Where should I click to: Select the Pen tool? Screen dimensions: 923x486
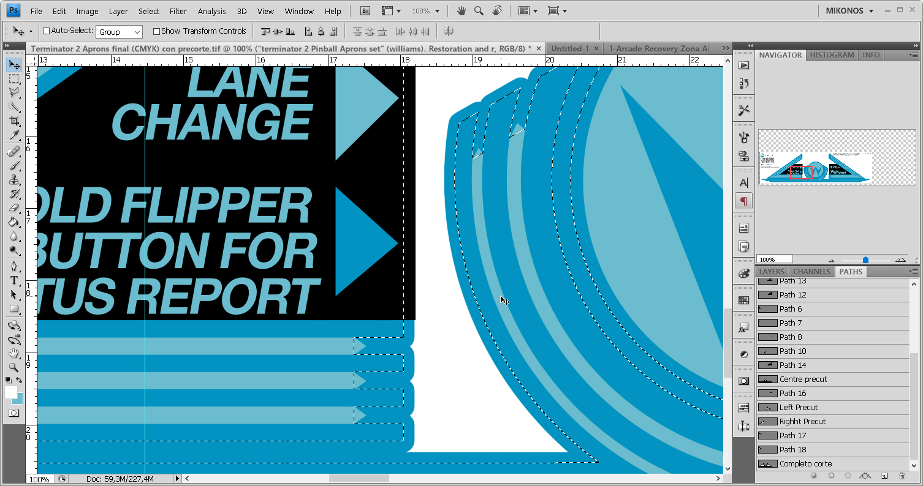click(13, 266)
